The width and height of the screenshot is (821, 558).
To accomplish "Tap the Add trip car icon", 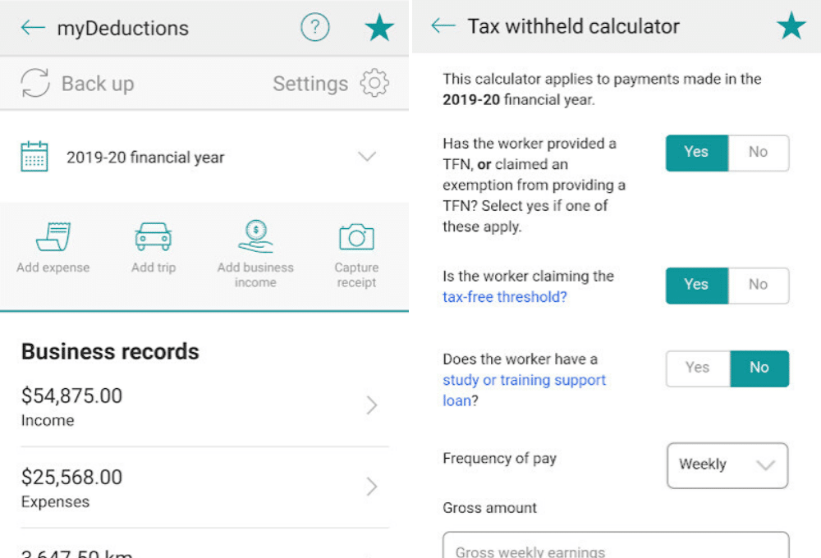I will (154, 236).
